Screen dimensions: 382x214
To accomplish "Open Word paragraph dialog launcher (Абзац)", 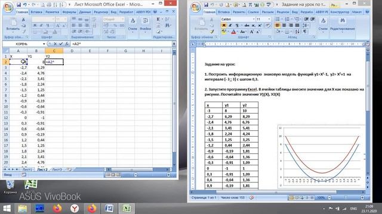I will click(314, 37).
